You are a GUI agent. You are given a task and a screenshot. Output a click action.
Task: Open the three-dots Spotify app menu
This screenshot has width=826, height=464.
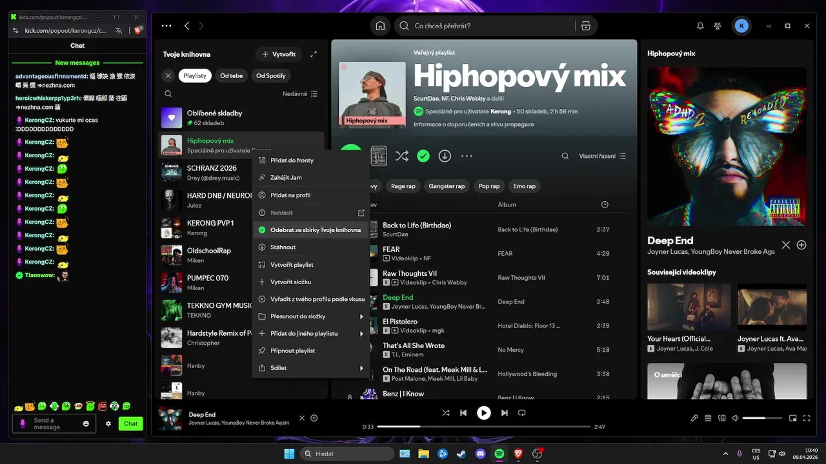(166, 26)
